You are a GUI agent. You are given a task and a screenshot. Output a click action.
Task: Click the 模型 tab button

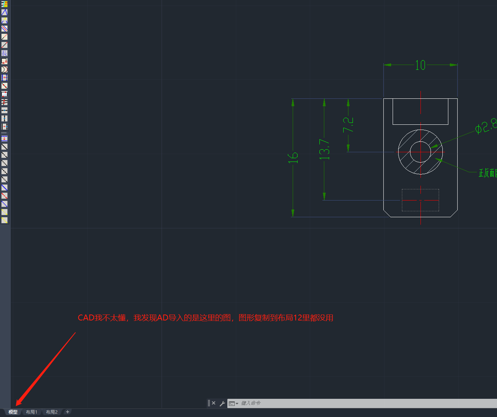coord(12,412)
